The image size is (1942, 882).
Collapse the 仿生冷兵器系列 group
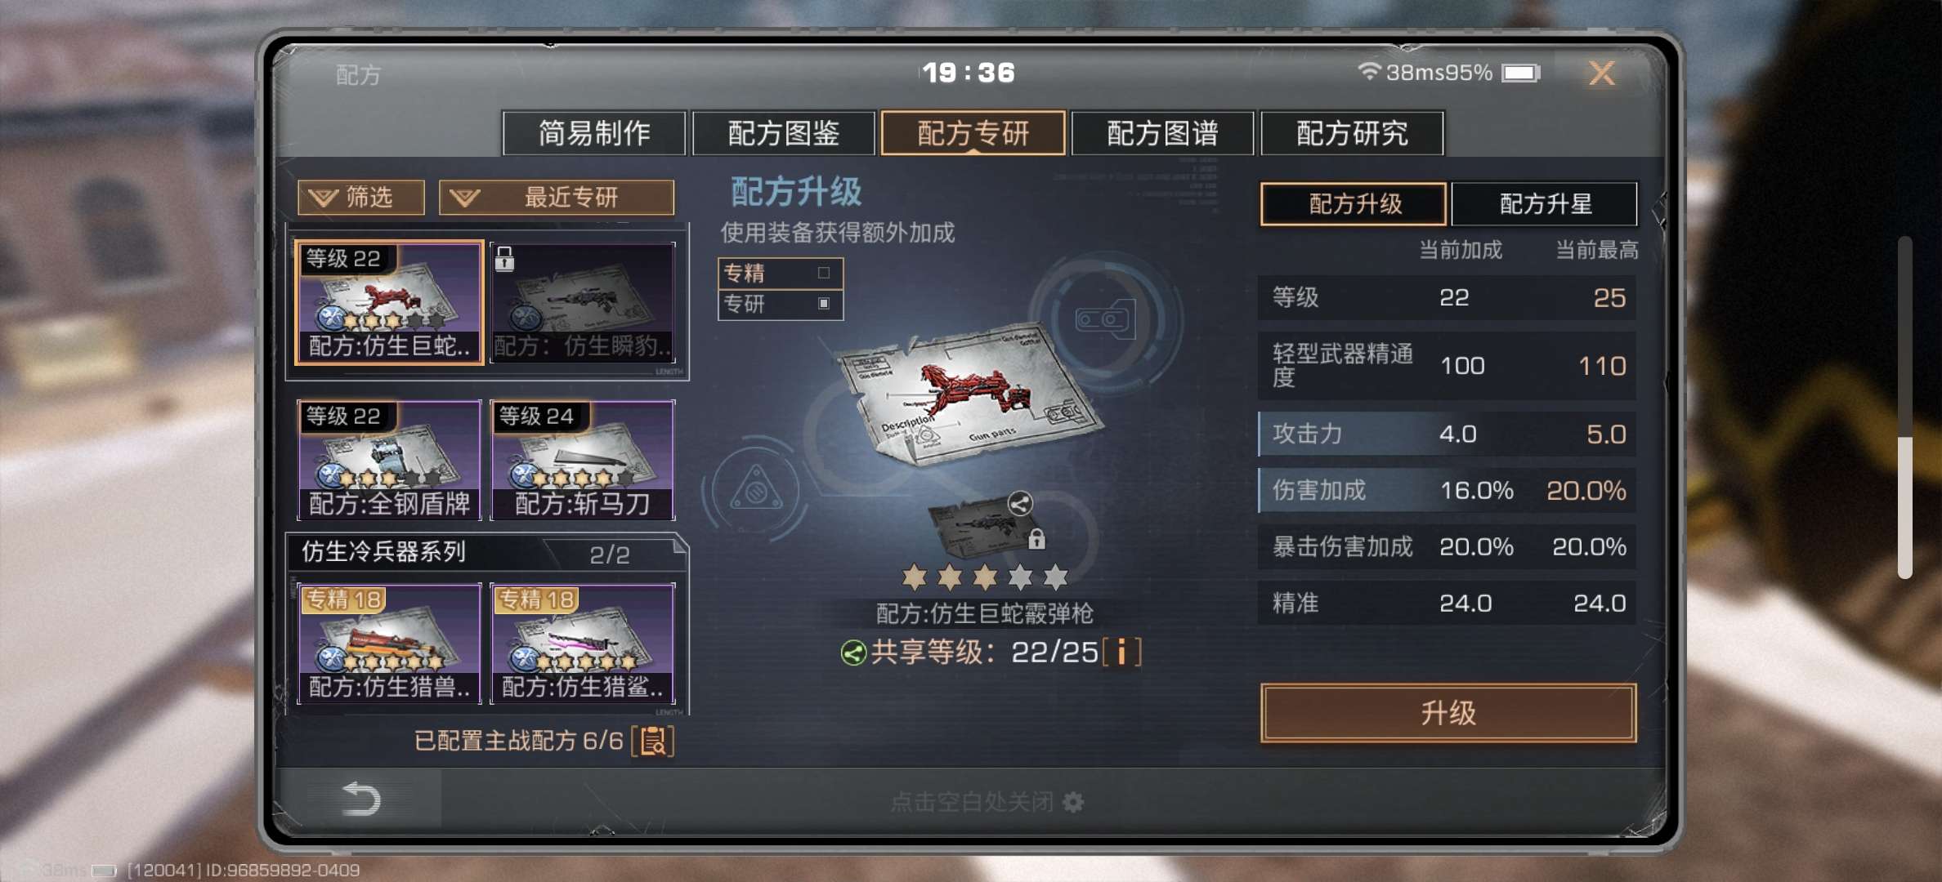487,553
